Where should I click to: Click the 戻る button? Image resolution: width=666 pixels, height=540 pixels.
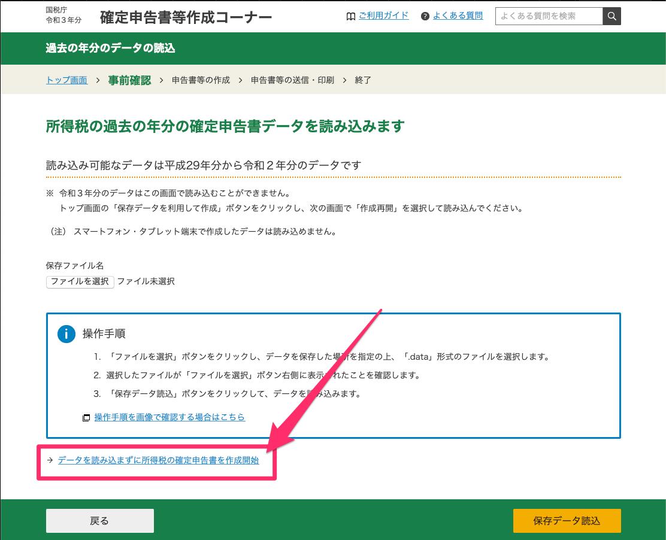[100, 521]
